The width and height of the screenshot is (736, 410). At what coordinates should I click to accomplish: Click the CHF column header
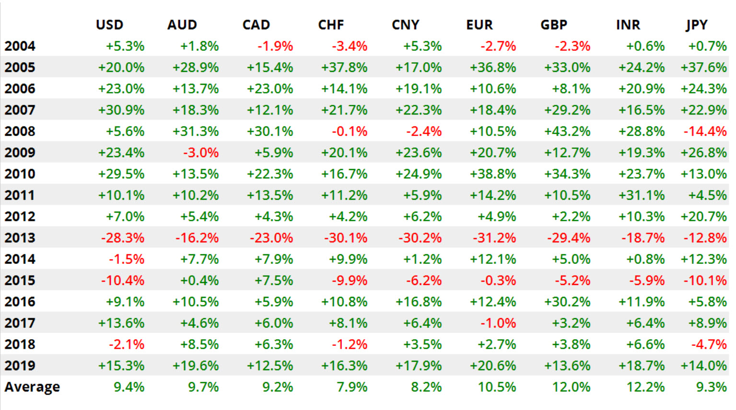331,25
